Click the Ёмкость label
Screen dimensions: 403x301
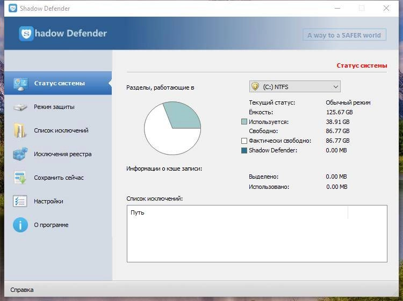pos(261,112)
